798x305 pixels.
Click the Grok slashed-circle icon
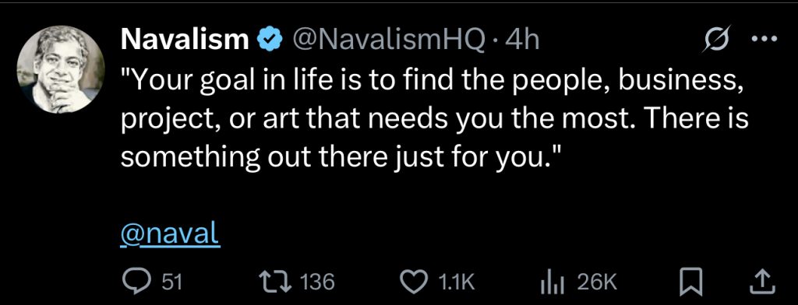point(715,38)
